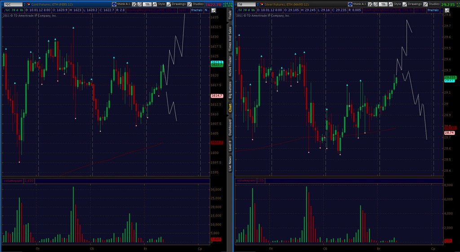
Task: Click the /GC symbol input field
Action: [x=13, y=4]
